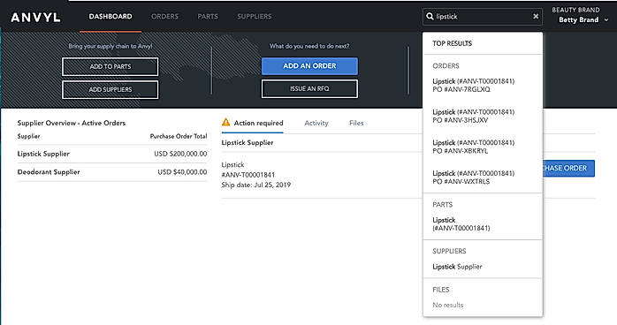This screenshot has height=325, width=617.
Task: Open the Suppliers menu item
Action: tap(255, 17)
